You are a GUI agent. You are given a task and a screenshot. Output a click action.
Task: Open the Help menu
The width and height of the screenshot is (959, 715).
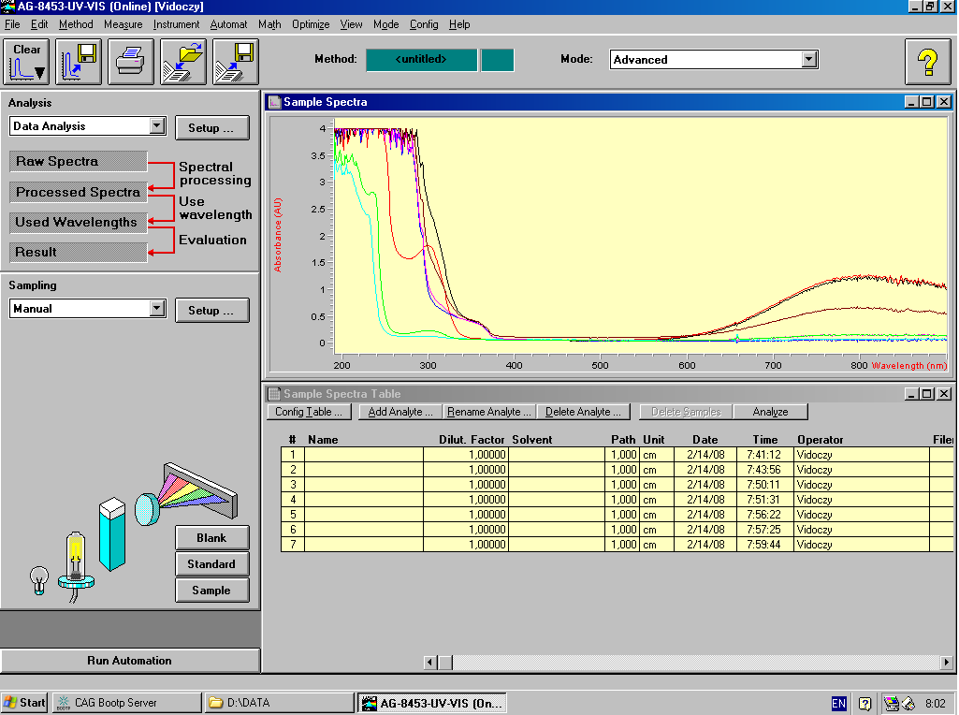click(x=459, y=24)
